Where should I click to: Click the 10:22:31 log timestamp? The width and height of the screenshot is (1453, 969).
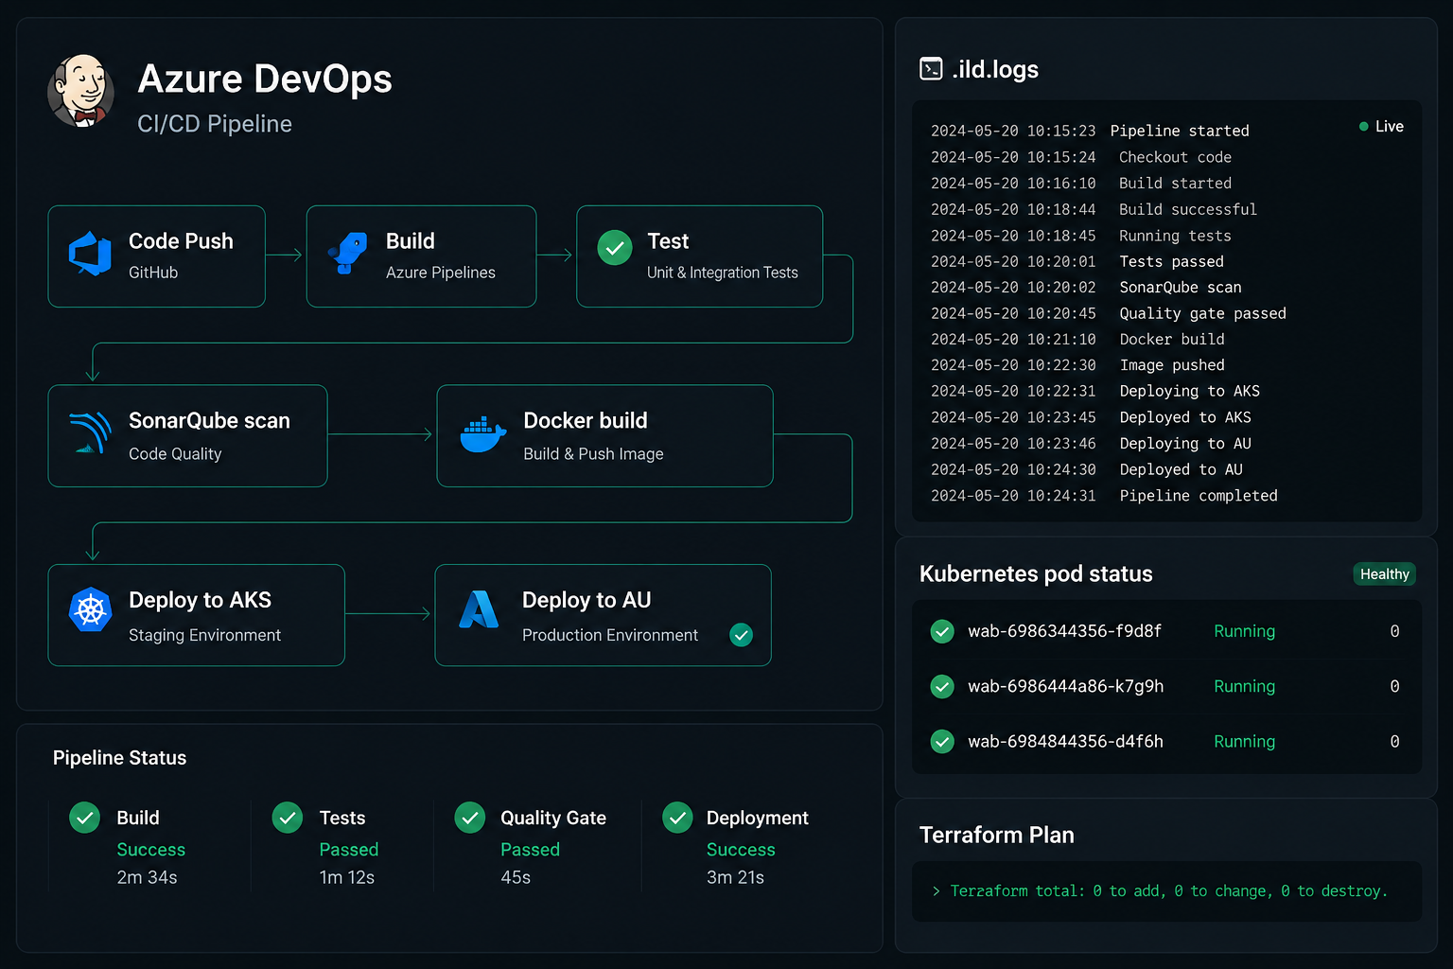point(1013,391)
